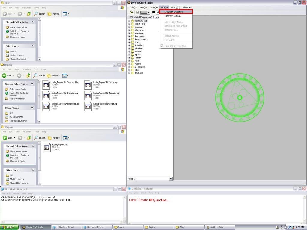Click the RidingRaptorSkinEmerald.blp file icon
This screenshot has height=230, width=307.
(x=46, y=85)
